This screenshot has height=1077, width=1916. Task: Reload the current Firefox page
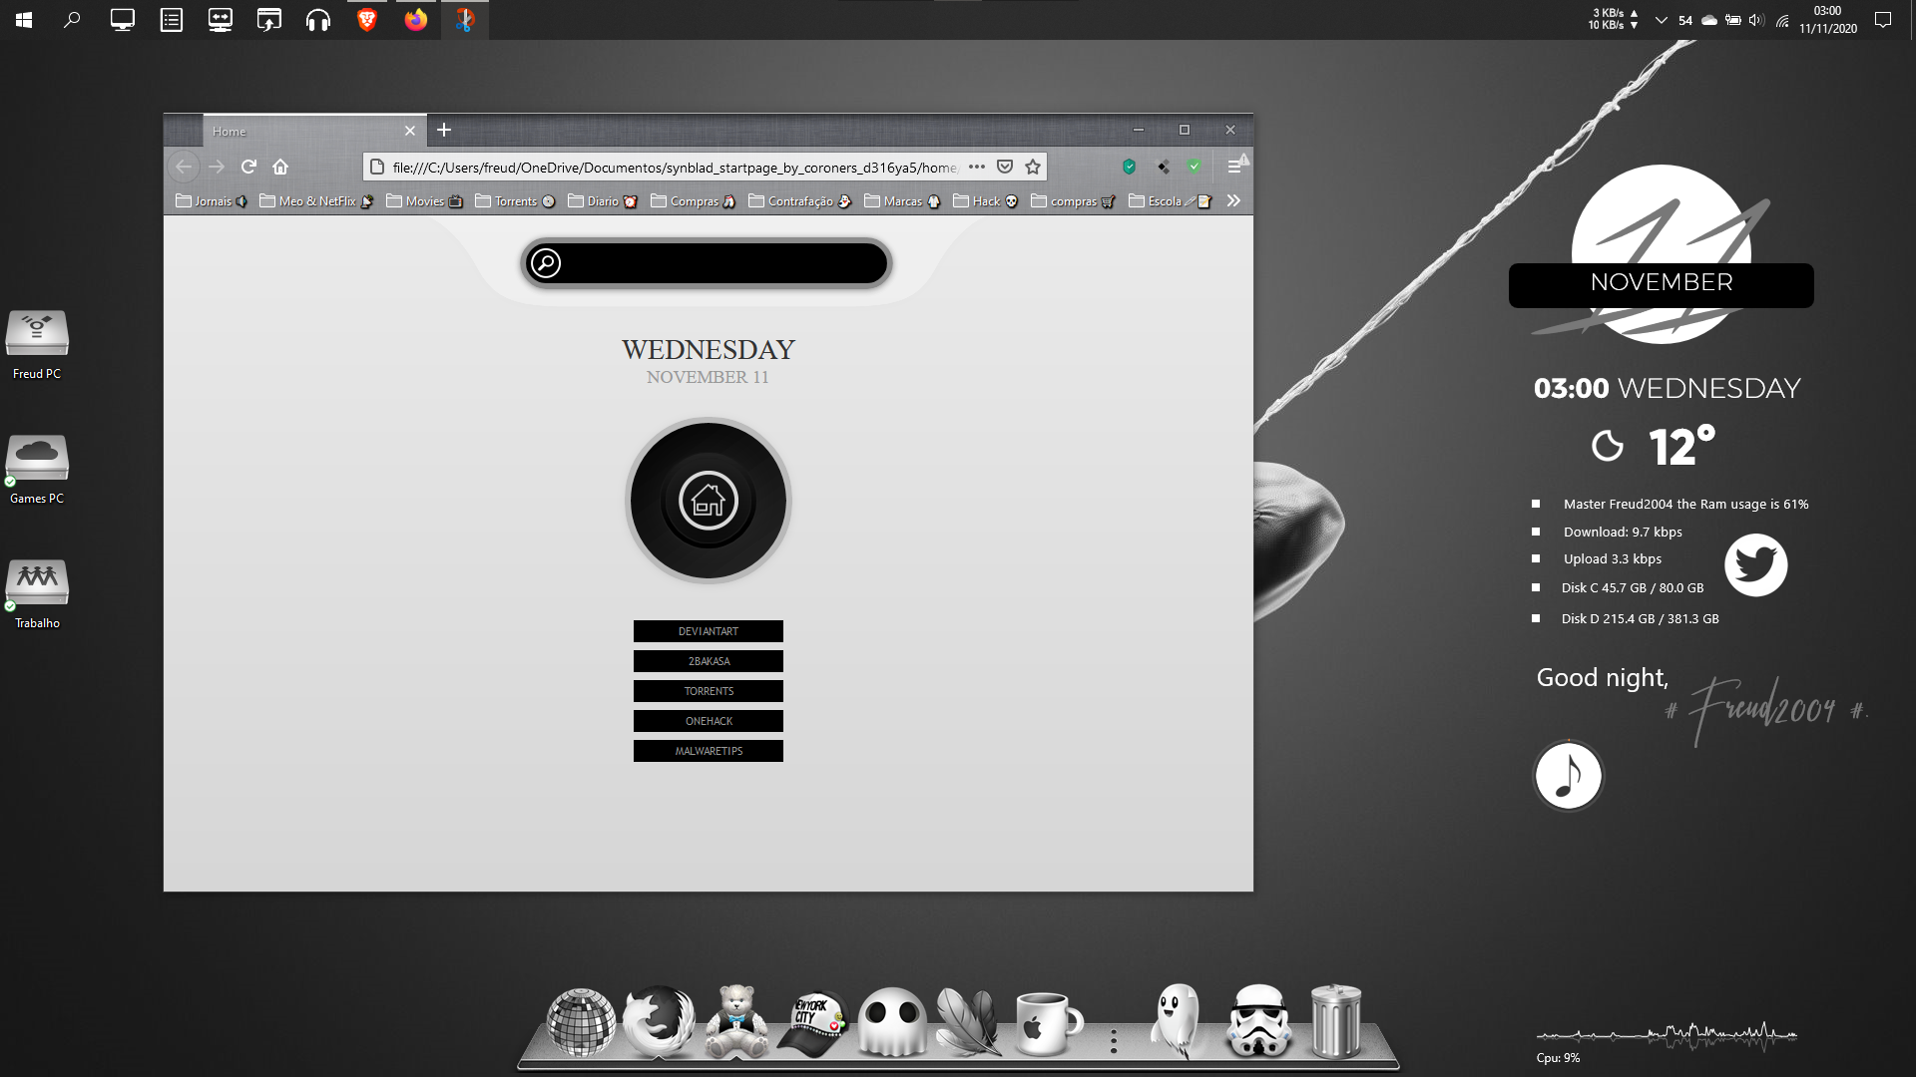pos(248,167)
